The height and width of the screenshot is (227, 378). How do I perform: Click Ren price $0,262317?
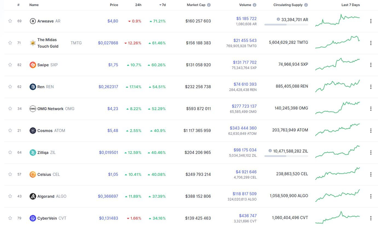(108, 87)
